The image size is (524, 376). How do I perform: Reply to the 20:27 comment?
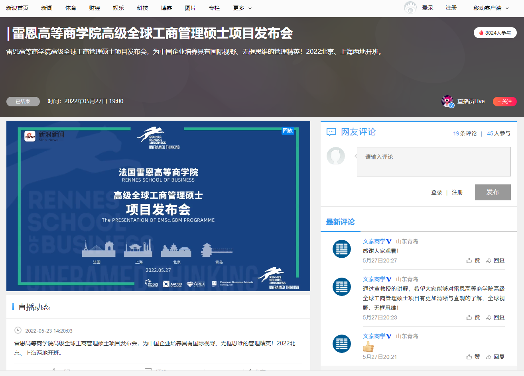pos(495,260)
